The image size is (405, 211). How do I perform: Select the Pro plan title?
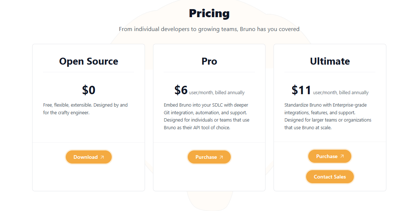tap(209, 61)
